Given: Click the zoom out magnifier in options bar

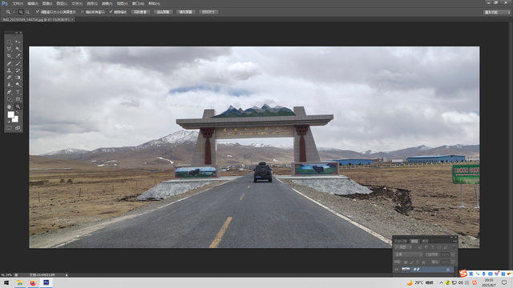Looking at the screenshot, I should [27, 12].
